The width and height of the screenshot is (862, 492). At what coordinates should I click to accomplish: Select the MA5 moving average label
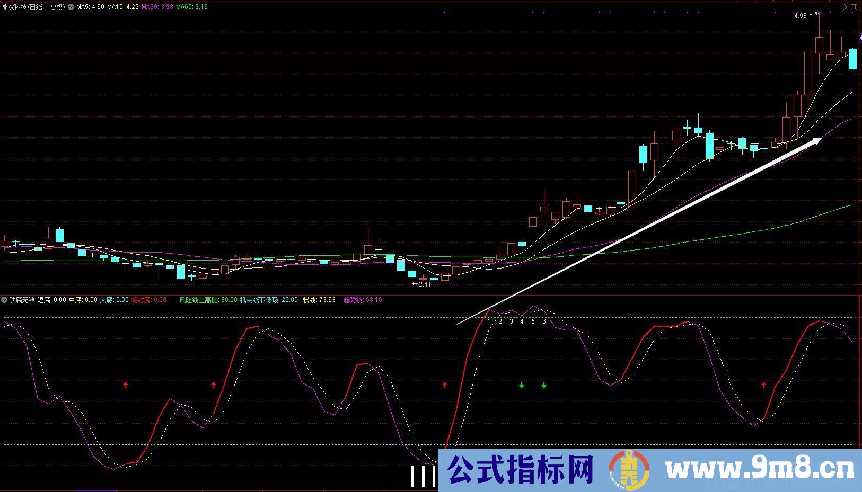[x=90, y=7]
